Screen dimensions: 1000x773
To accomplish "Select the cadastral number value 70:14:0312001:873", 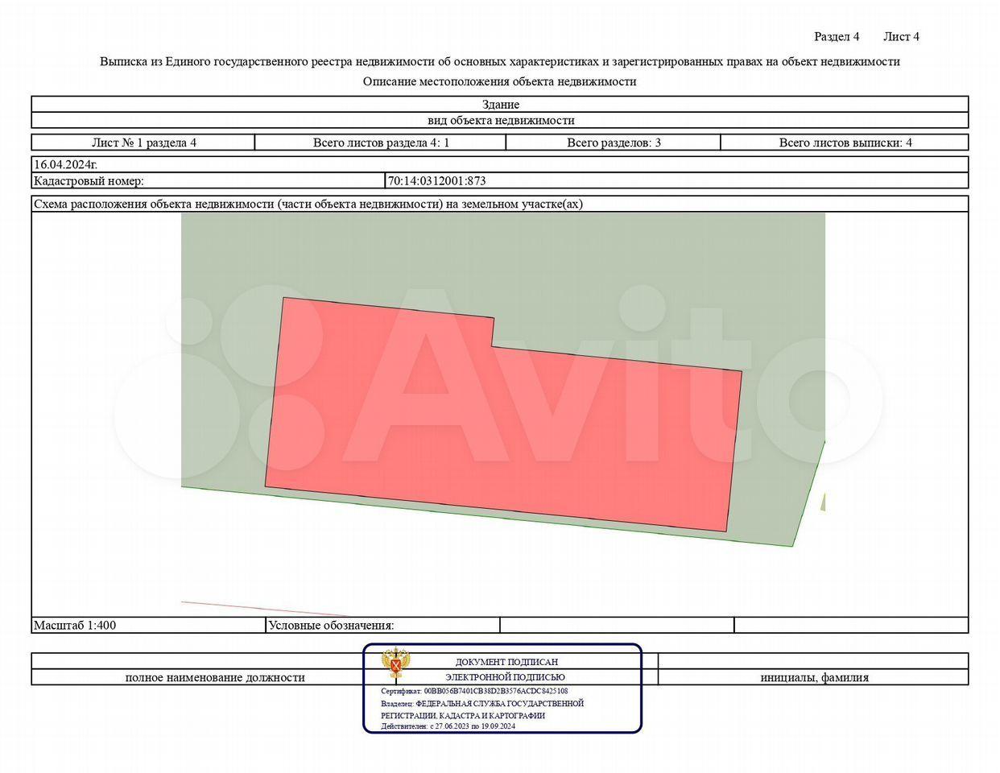I will tap(437, 181).
